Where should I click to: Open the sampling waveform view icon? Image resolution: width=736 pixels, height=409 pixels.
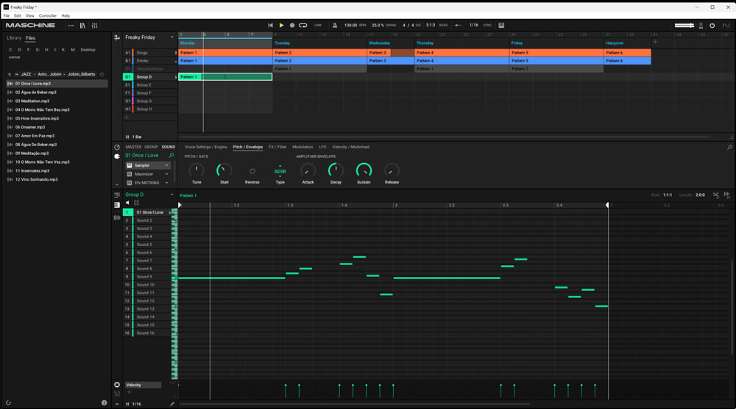(117, 217)
